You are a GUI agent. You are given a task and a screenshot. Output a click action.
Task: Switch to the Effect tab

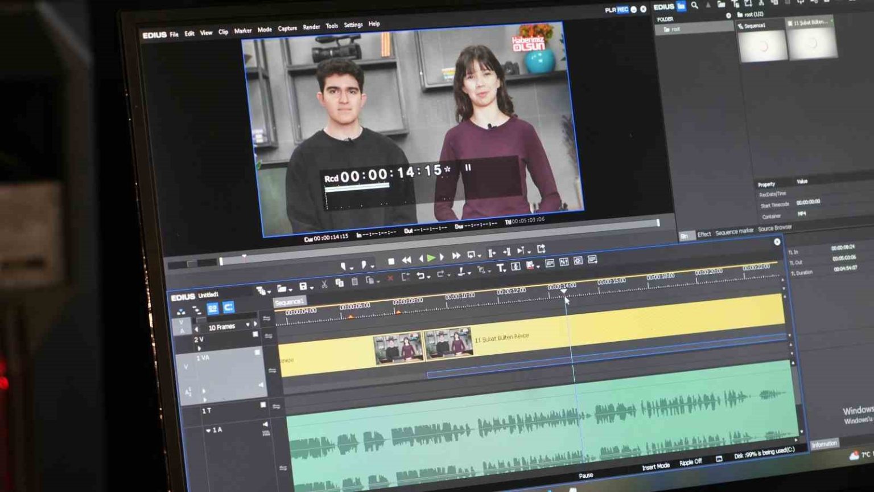[704, 234]
